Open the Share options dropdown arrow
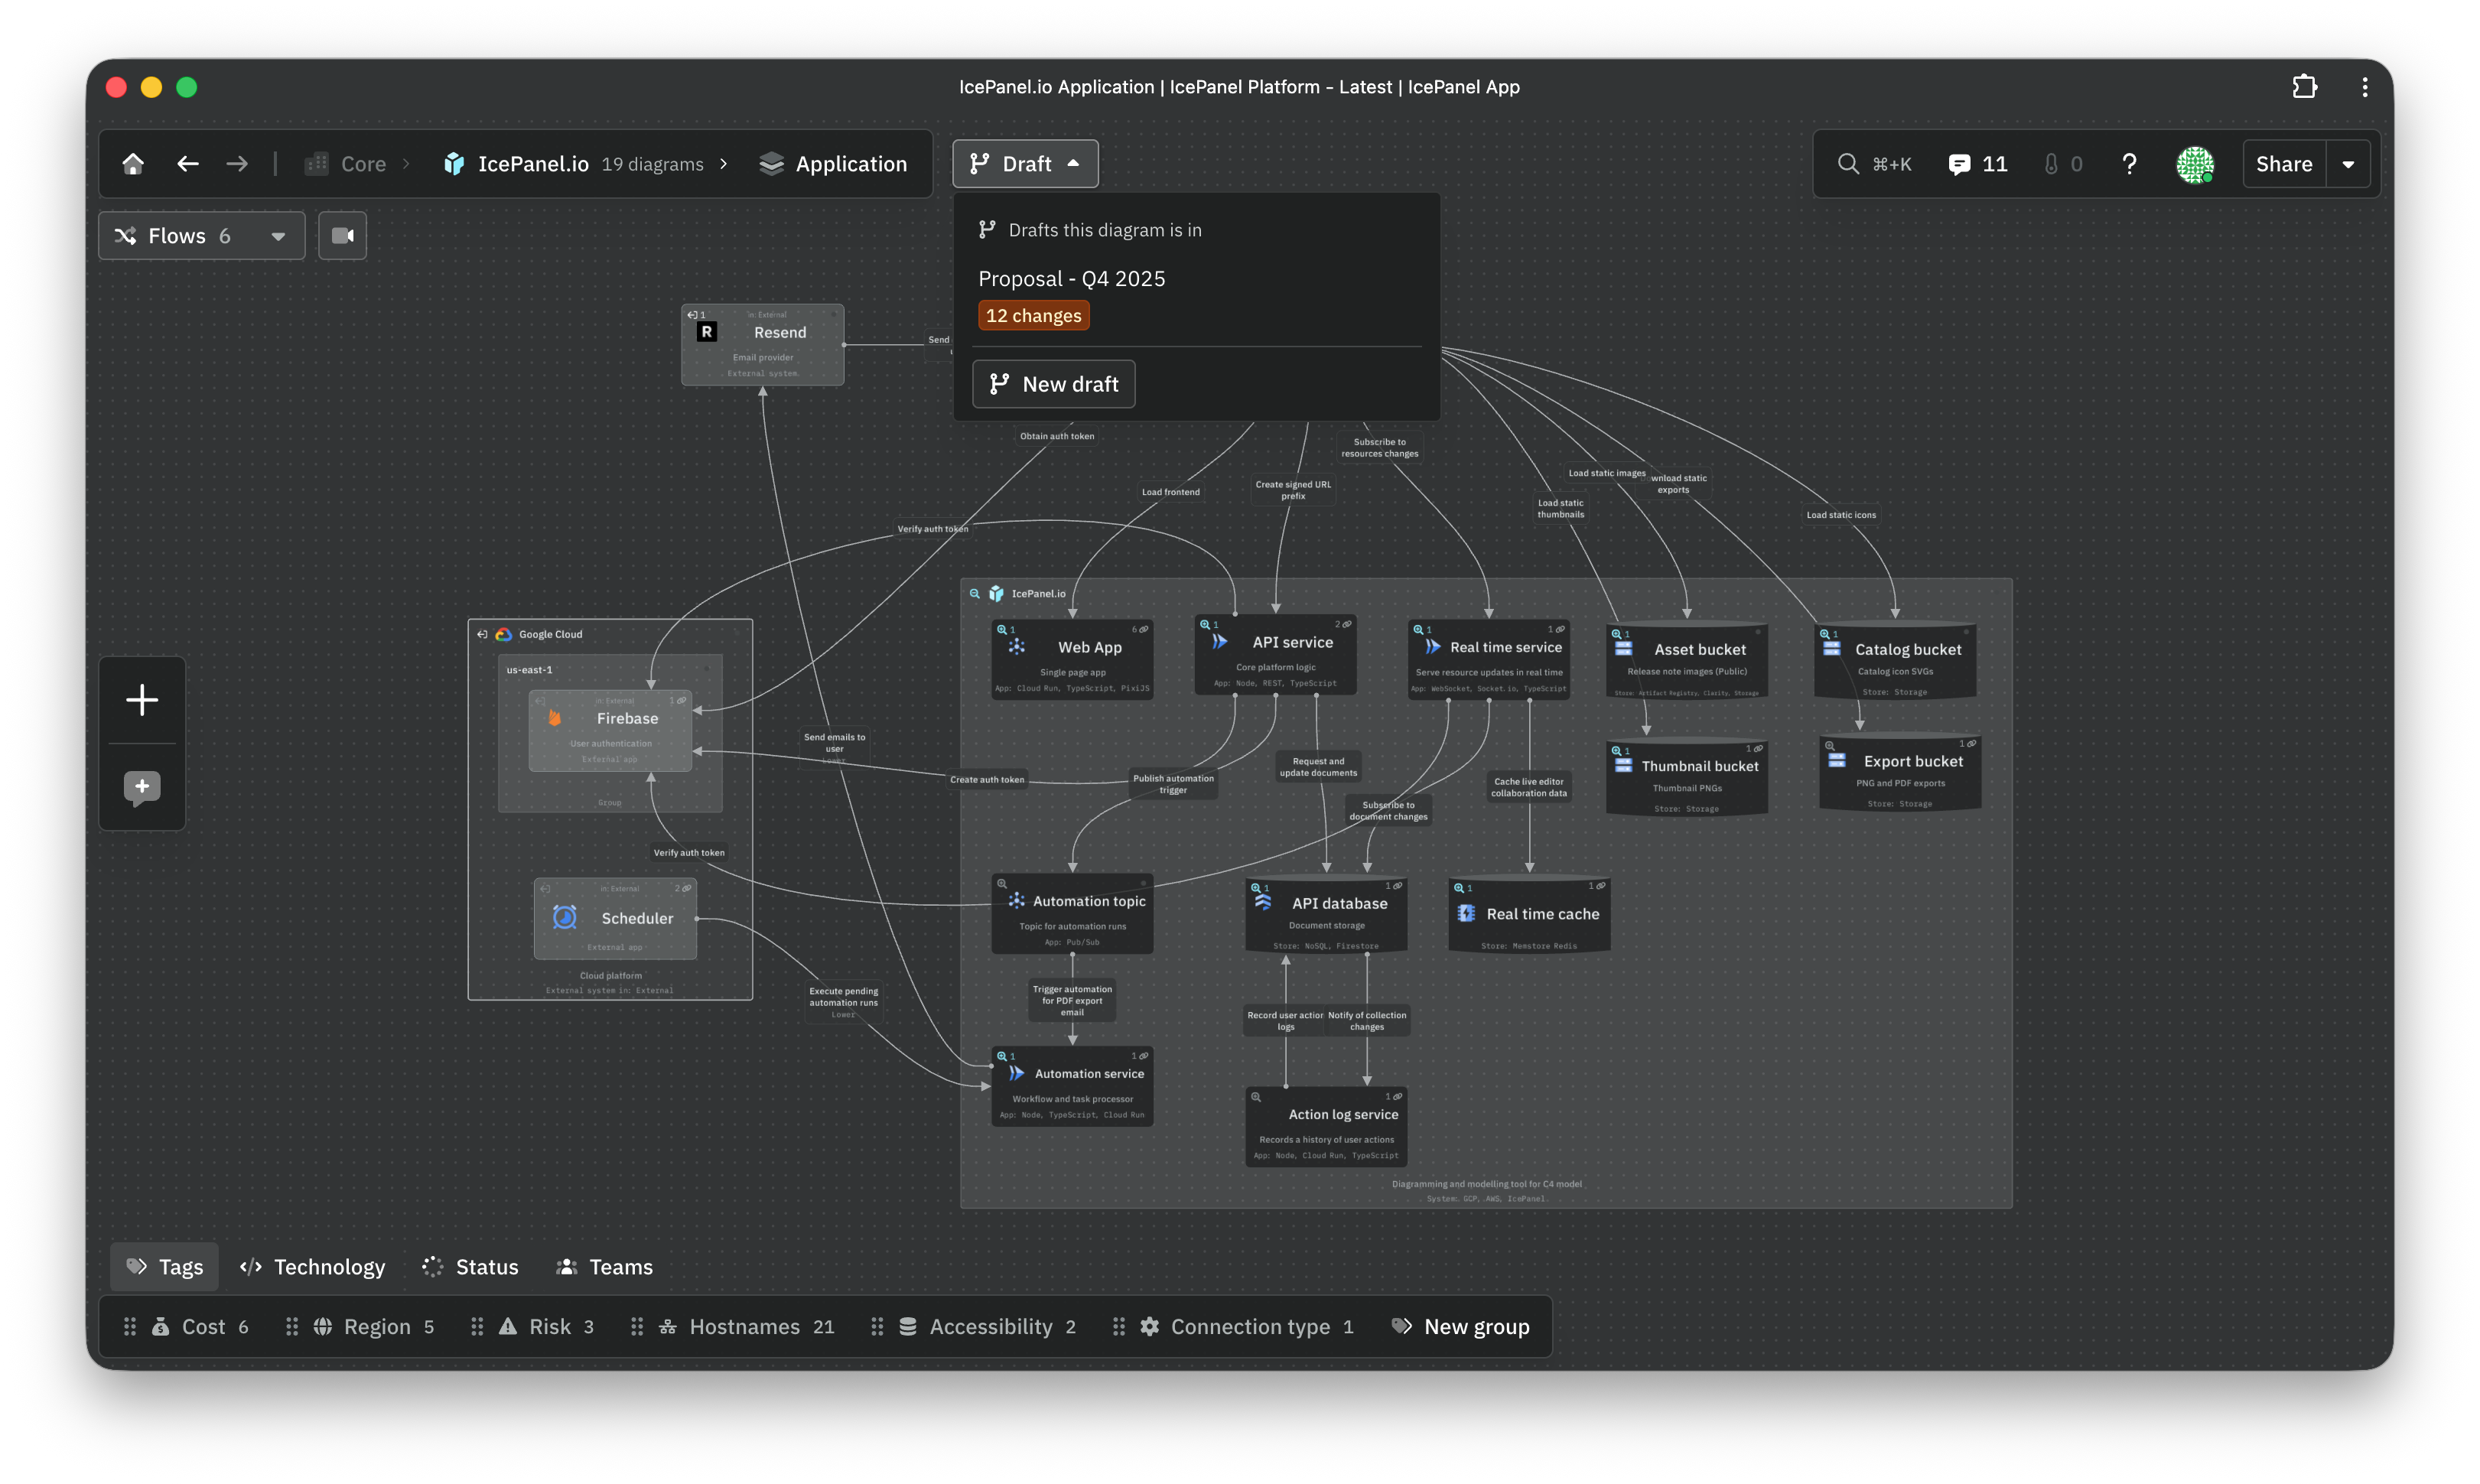The height and width of the screenshot is (1484, 2480). click(2348, 164)
